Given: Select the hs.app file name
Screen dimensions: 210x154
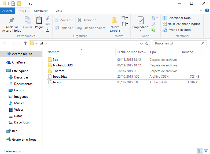Looking at the screenshot, I should click(58, 82).
